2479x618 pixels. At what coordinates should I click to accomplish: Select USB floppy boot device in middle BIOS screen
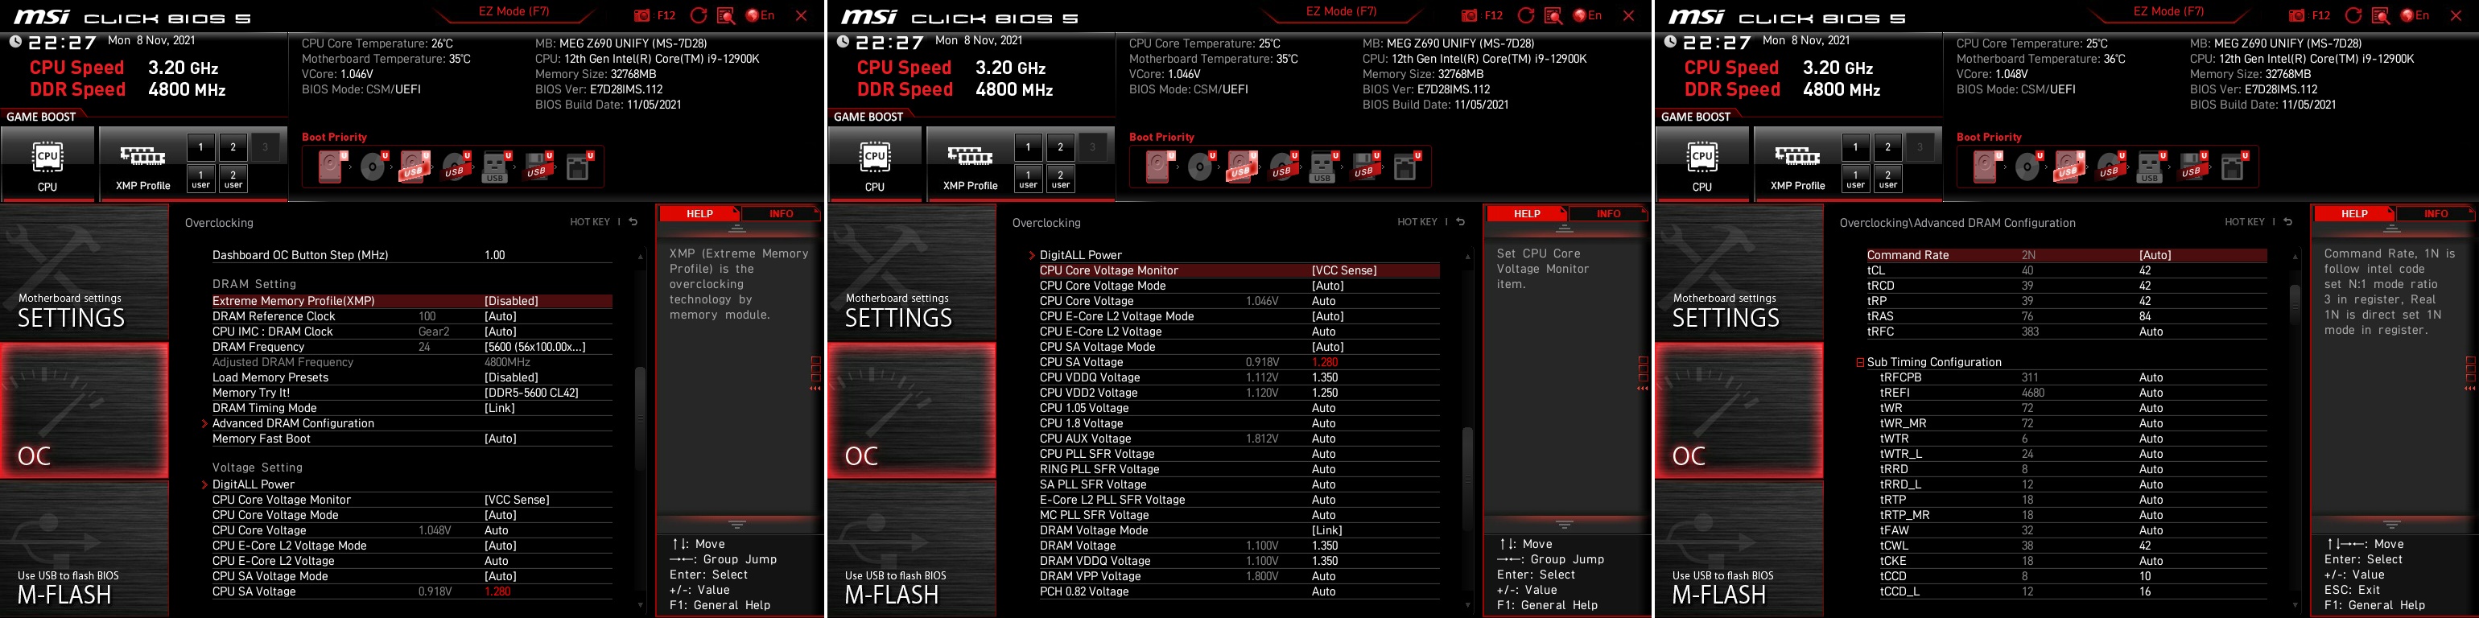(x=1364, y=167)
